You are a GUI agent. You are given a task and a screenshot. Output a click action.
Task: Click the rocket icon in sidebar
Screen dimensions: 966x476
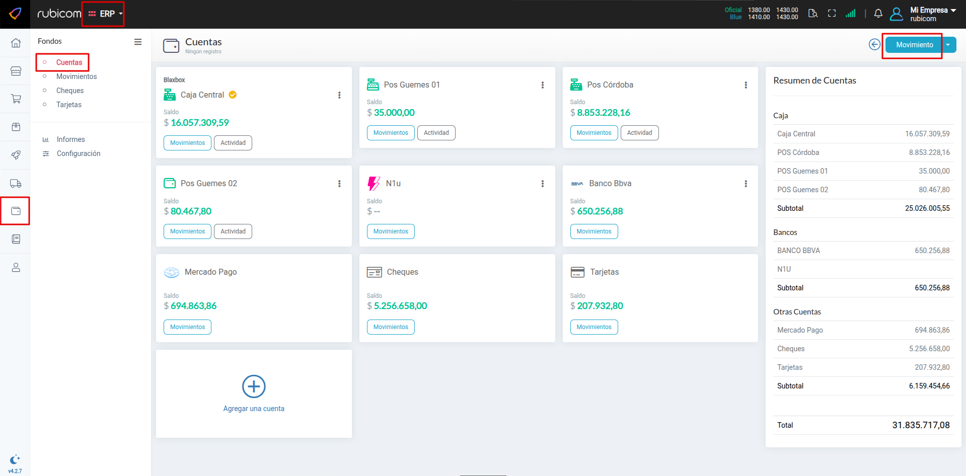pos(16,155)
